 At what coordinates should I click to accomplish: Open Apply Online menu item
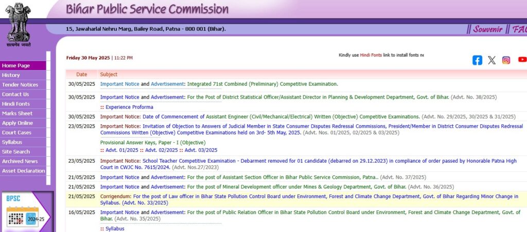click(23, 123)
